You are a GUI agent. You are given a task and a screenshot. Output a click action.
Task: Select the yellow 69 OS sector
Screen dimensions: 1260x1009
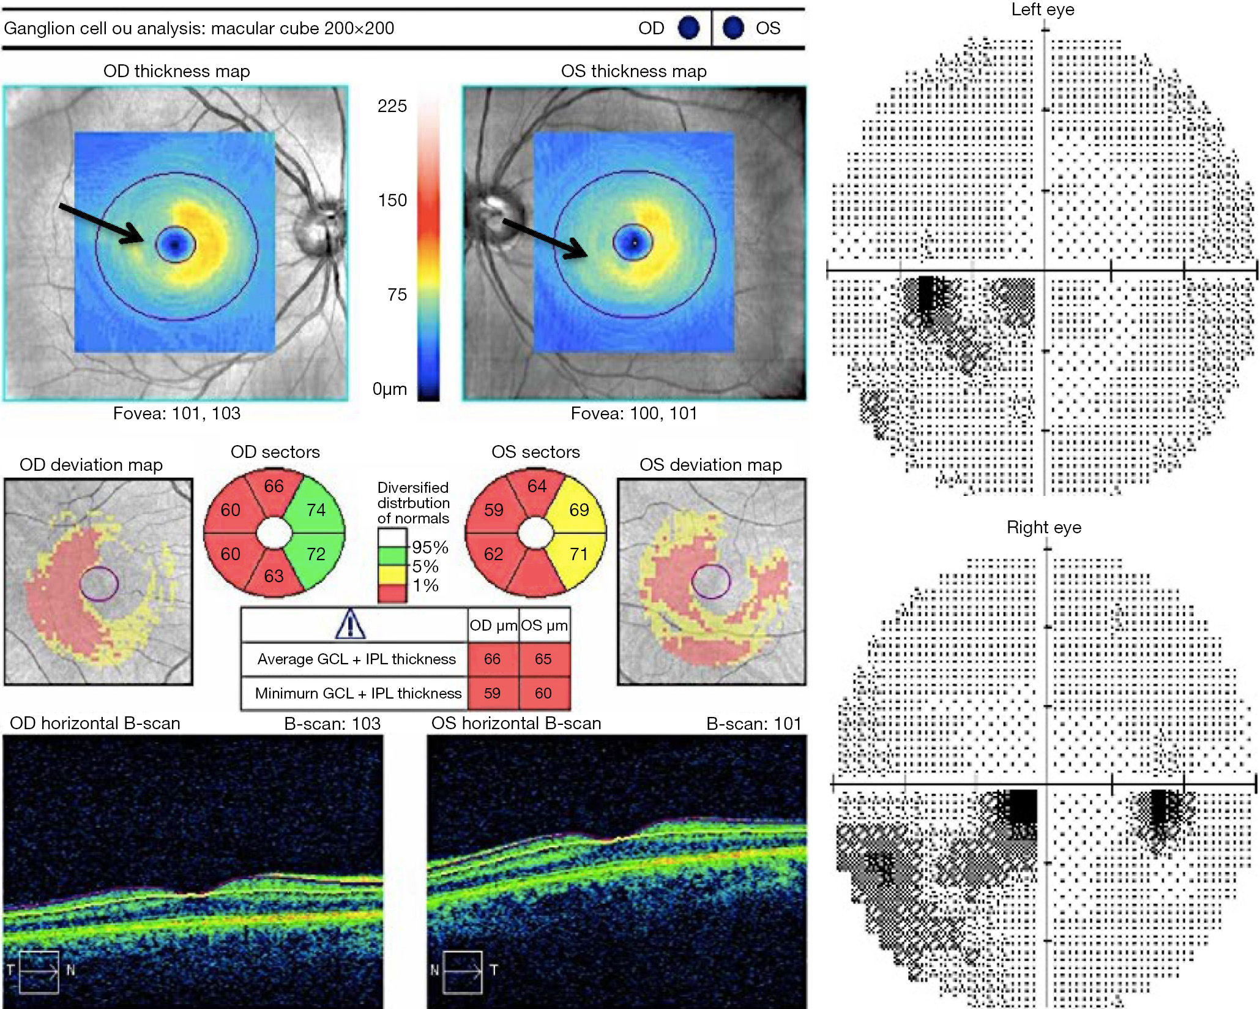pyautogui.click(x=578, y=509)
